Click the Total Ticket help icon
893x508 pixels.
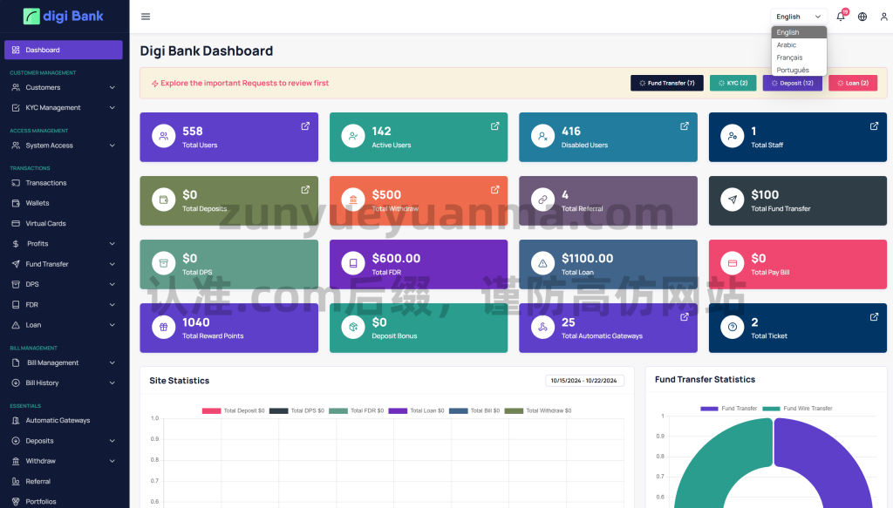tap(733, 327)
